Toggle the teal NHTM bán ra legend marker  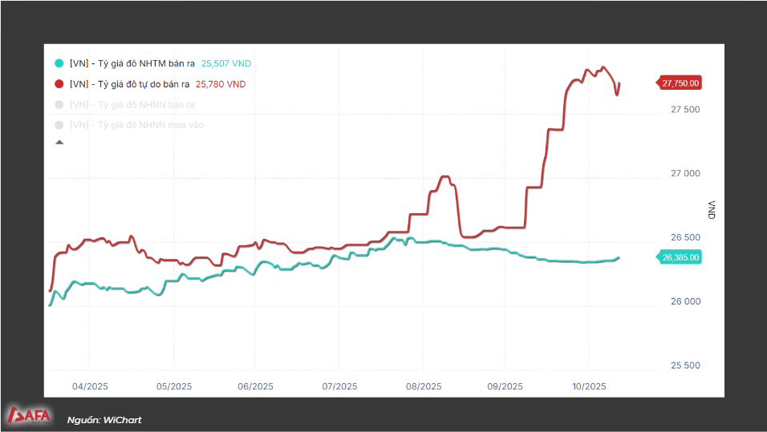point(59,63)
